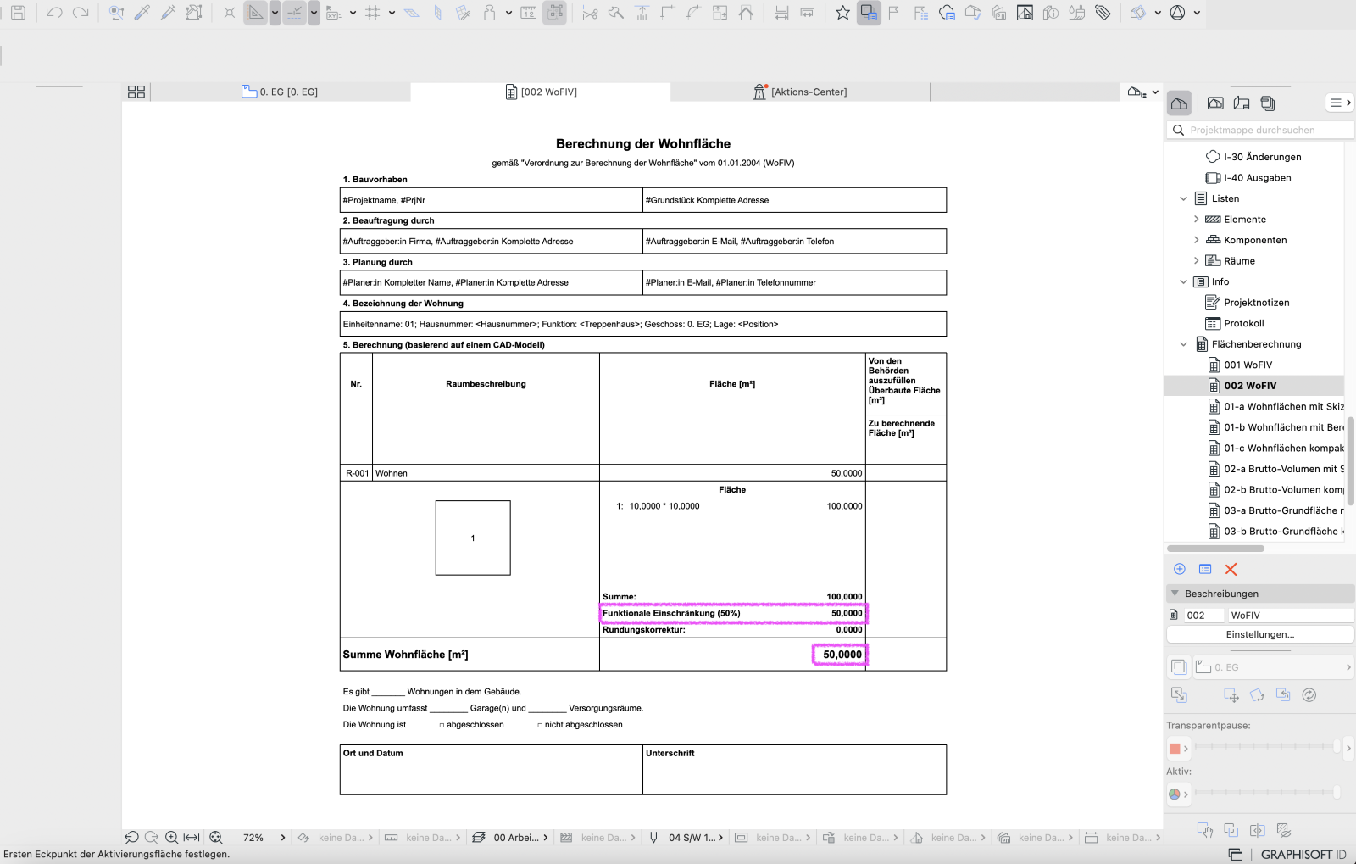Click the cloud Teamwork icon in the toolbar

coord(947,13)
